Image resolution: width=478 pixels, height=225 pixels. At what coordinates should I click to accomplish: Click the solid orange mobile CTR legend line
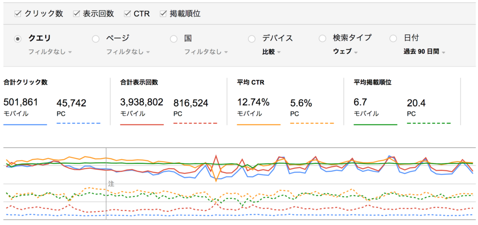259,125
